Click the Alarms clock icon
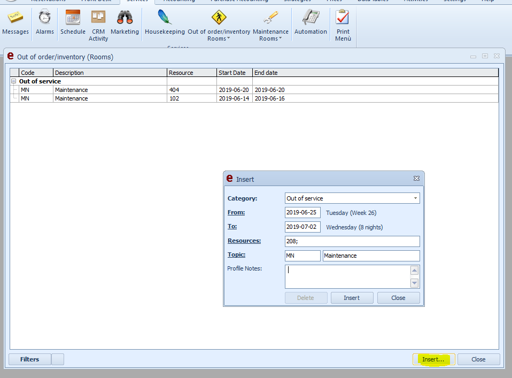 (x=45, y=19)
